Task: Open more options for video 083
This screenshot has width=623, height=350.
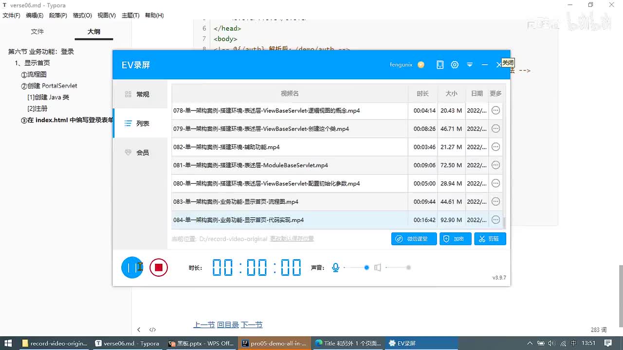Action: click(495, 202)
